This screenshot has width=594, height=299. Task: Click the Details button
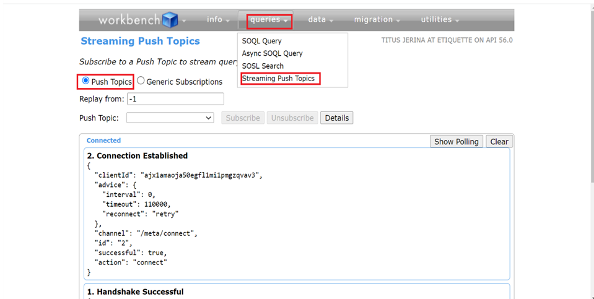point(337,118)
